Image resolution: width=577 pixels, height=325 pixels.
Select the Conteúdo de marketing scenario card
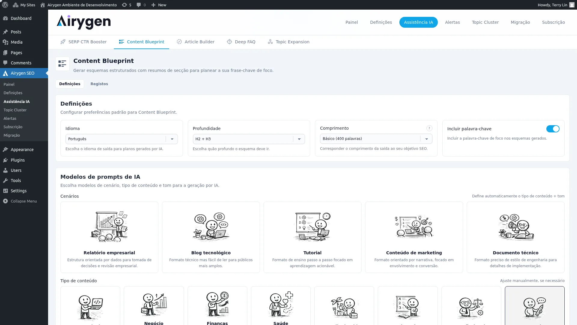point(414,237)
